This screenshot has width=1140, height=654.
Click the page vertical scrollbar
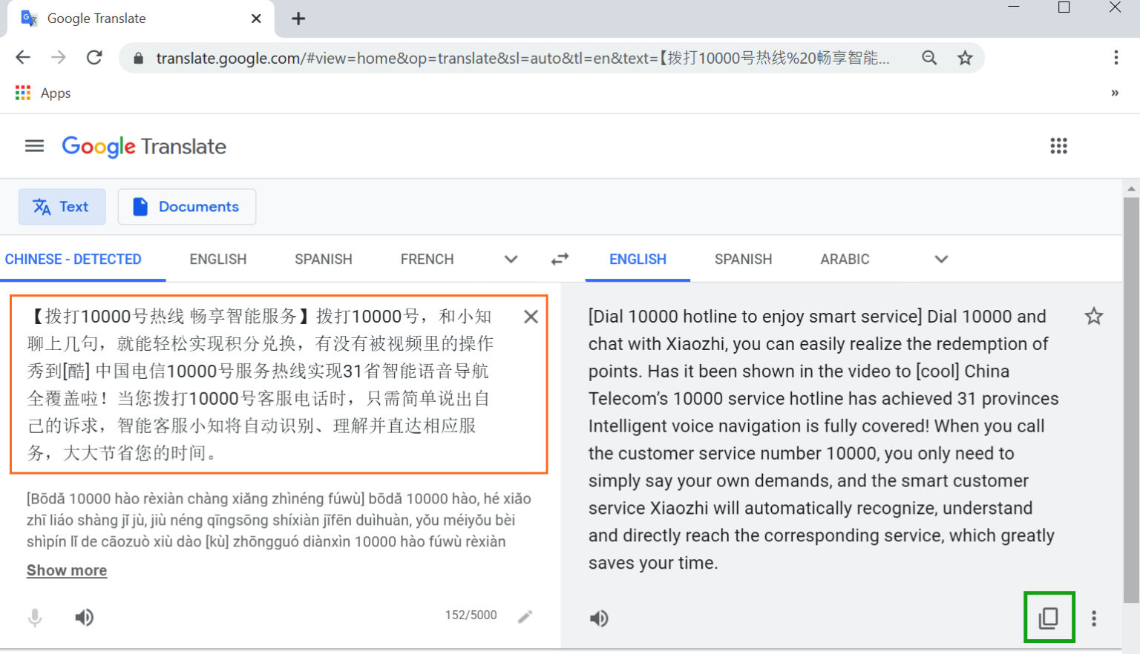pos(1131,400)
